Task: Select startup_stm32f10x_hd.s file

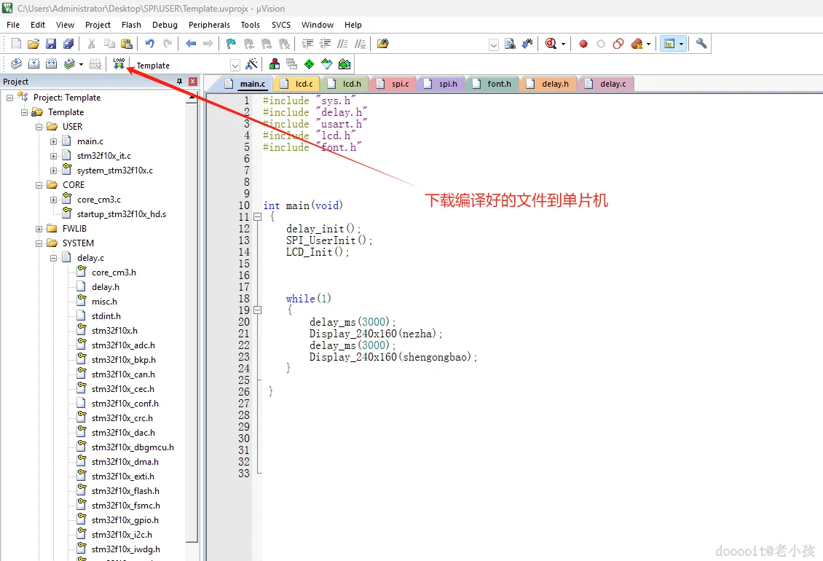Action: (121, 214)
